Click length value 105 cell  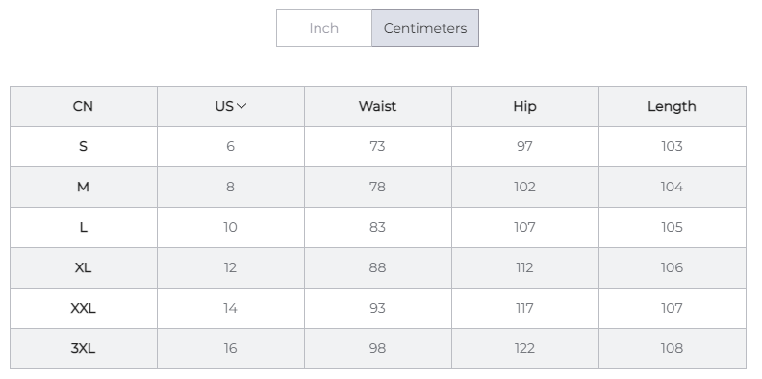pyautogui.click(x=673, y=227)
